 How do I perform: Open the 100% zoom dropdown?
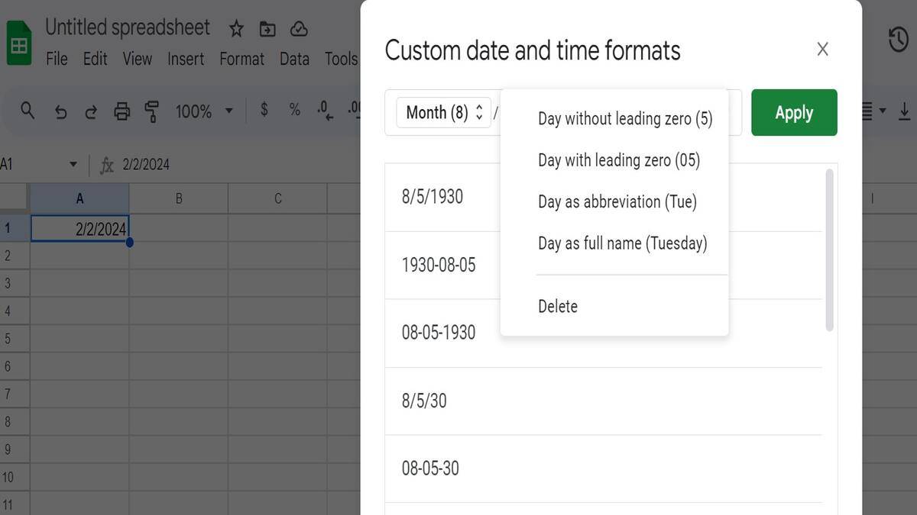(x=204, y=111)
